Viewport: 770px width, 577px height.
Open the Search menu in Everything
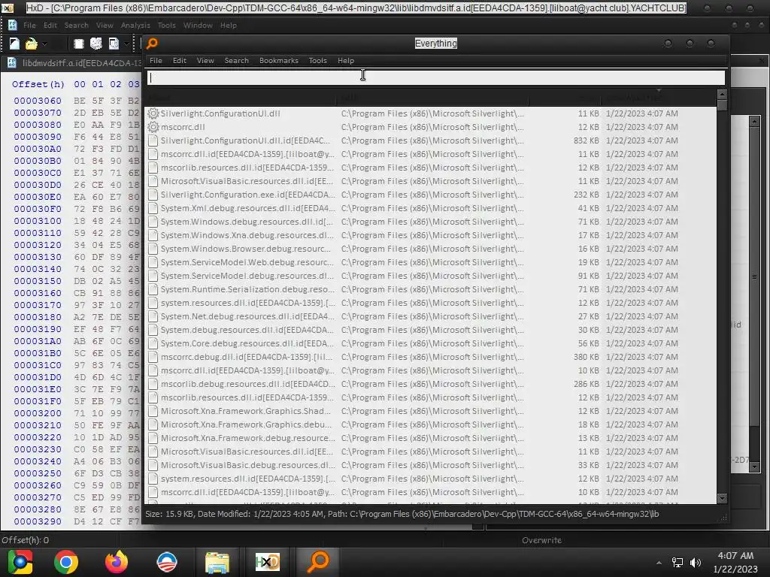237,60
